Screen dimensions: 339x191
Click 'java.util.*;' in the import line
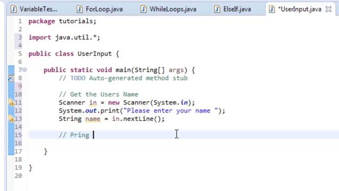(78, 37)
